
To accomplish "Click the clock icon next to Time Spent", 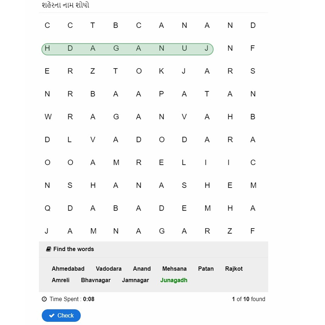I will [44, 299].
